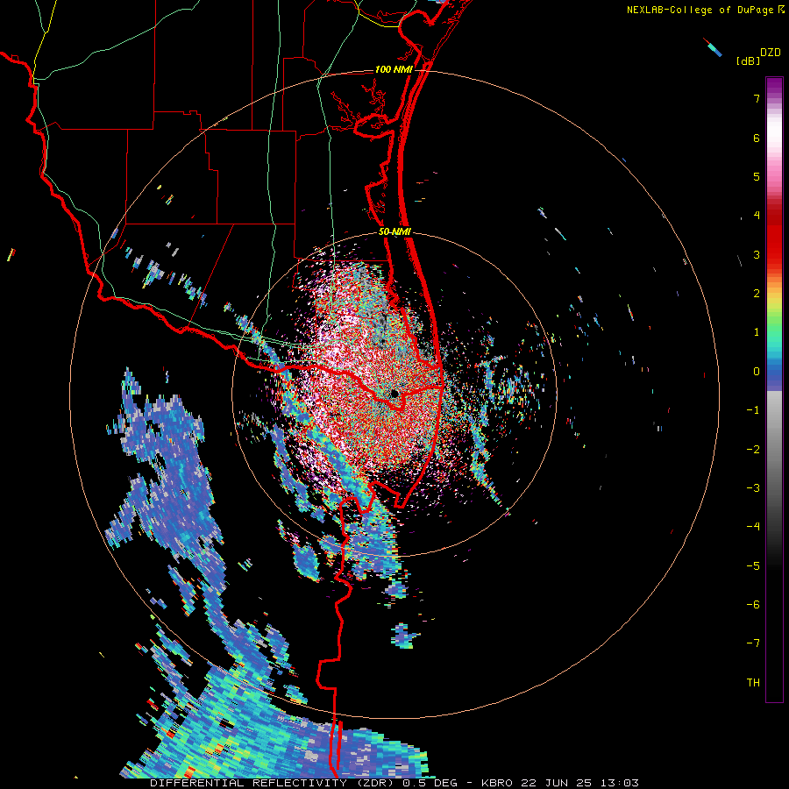
Task: Click the small radar logo icon beside DZD
Action: pos(713,47)
